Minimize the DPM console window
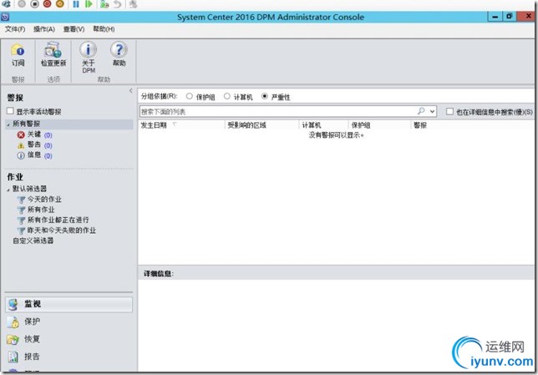538x375 pixels. [x=495, y=17]
